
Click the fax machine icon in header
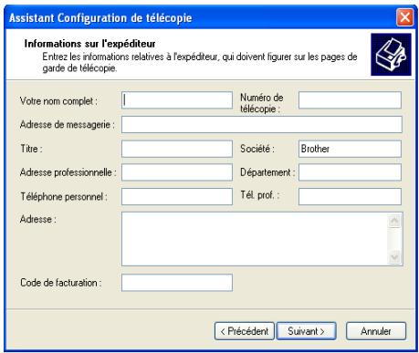point(391,55)
